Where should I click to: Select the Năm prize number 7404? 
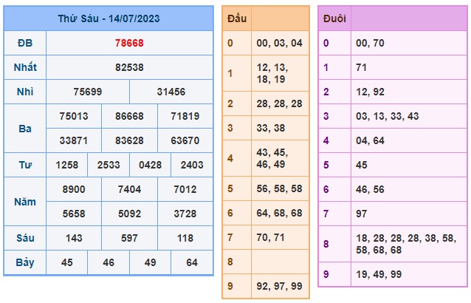click(x=129, y=189)
